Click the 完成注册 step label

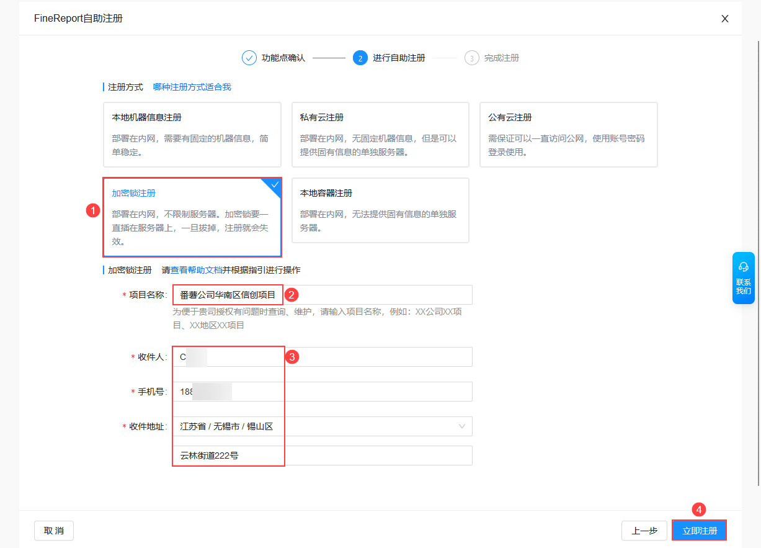501,58
